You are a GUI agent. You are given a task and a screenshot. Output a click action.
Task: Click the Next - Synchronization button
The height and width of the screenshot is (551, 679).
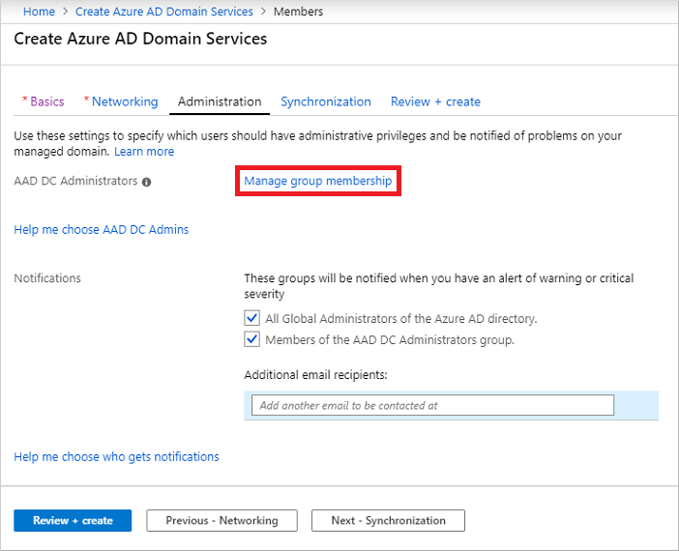click(388, 520)
